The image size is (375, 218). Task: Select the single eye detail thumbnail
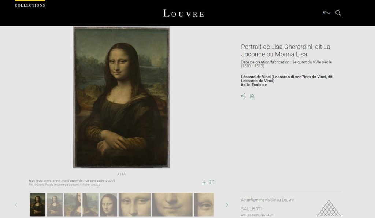[204, 205]
